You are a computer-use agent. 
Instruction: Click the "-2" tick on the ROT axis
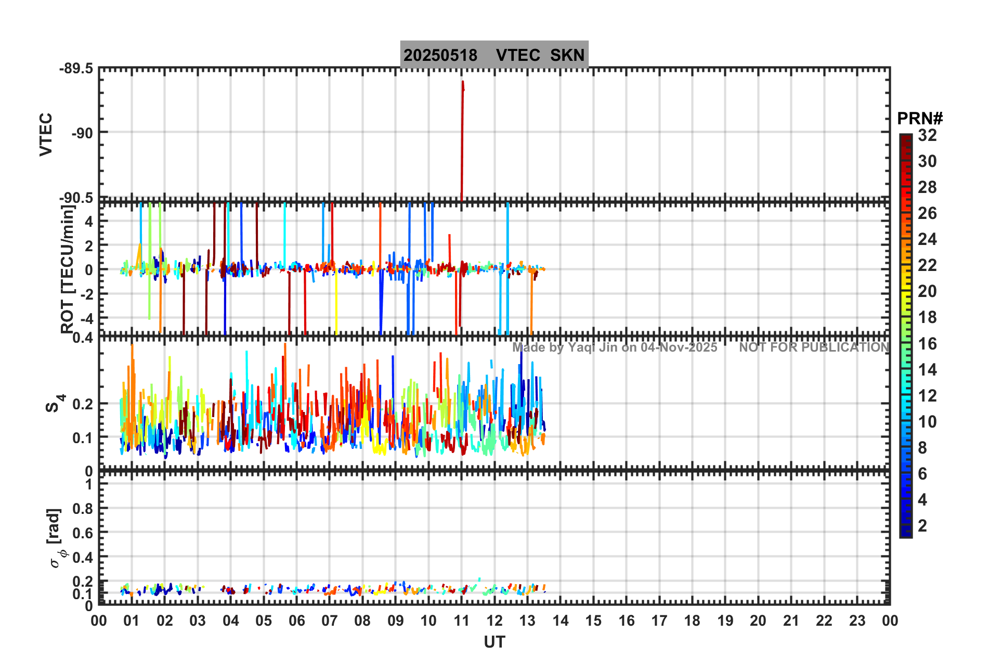[x=86, y=294]
